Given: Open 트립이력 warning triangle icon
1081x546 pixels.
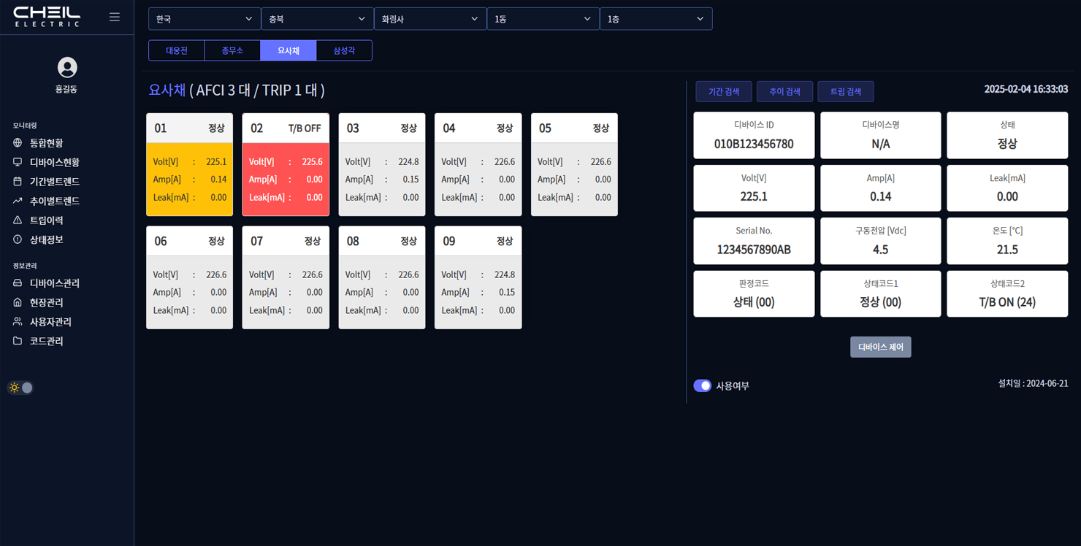Looking at the screenshot, I should click(x=18, y=220).
